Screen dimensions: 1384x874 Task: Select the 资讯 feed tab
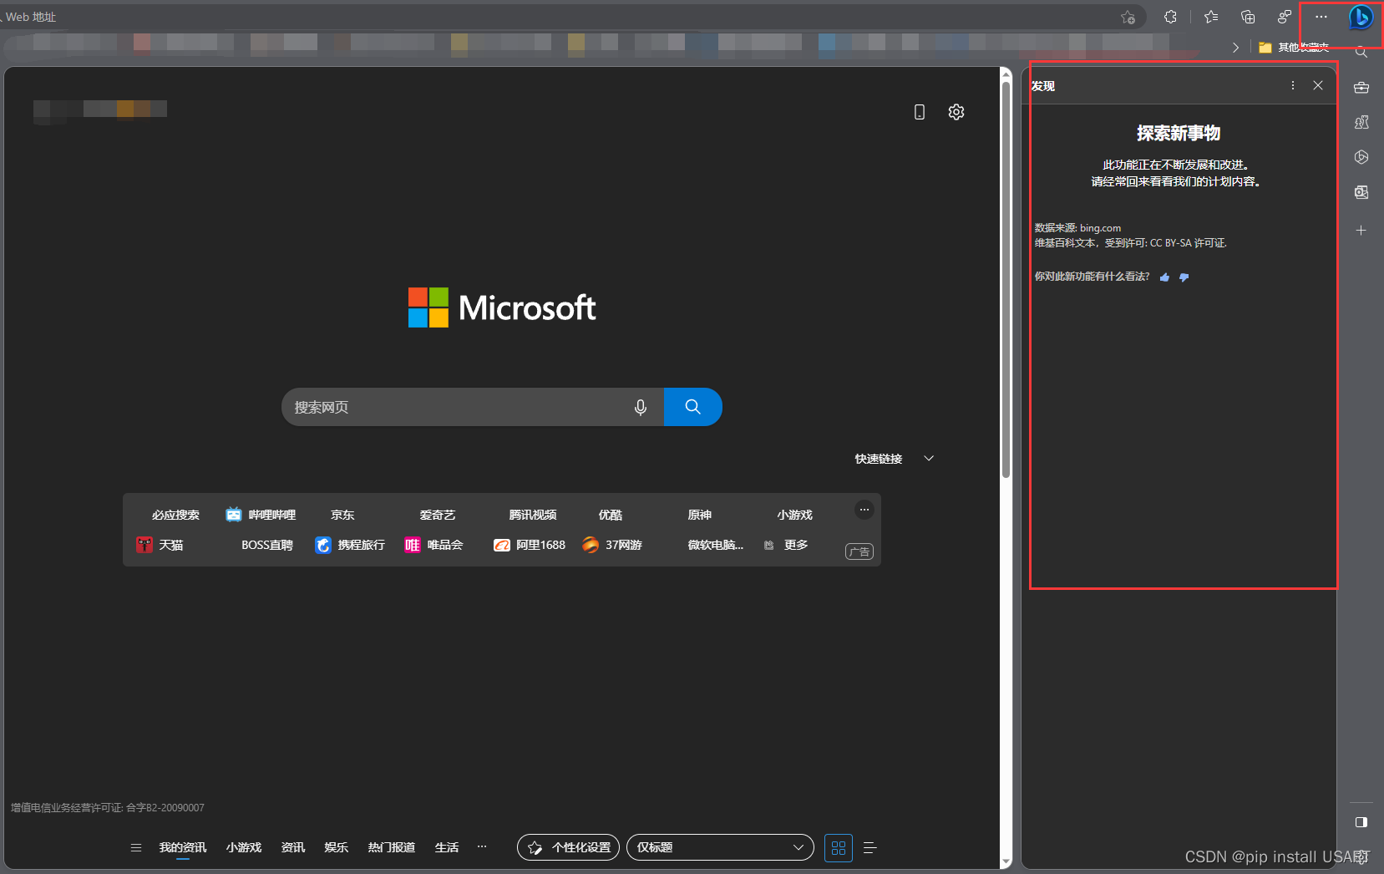pyautogui.click(x=293, y=847)
